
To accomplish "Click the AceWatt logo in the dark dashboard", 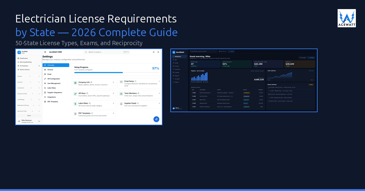I will [174, 52].
